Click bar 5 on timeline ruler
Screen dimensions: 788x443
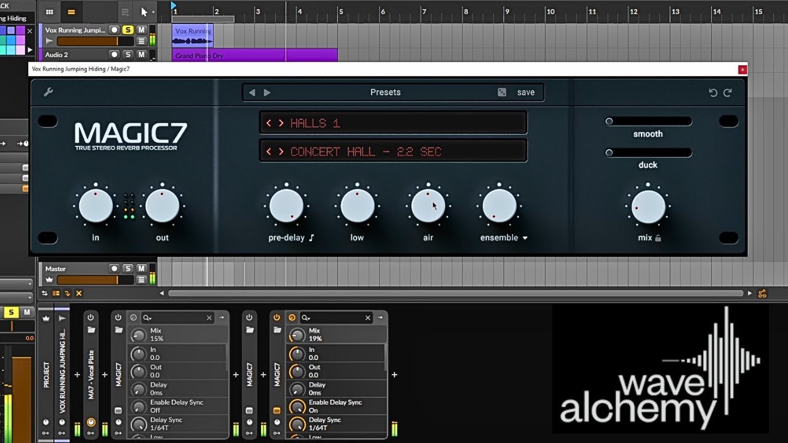pos(340,11)
